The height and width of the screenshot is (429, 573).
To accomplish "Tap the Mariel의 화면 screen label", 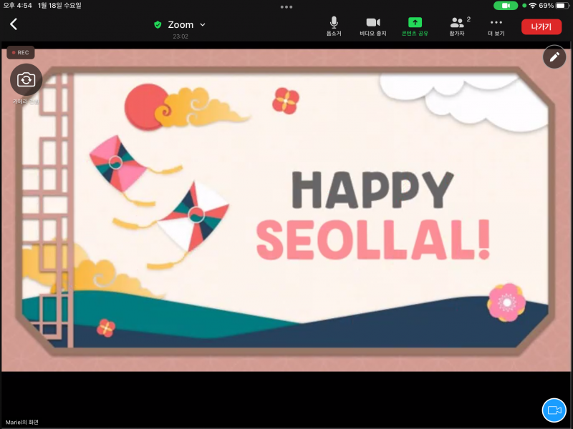I will point(21,422).
